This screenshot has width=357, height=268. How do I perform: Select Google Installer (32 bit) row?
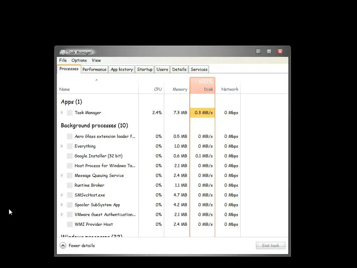pos(99,156)
